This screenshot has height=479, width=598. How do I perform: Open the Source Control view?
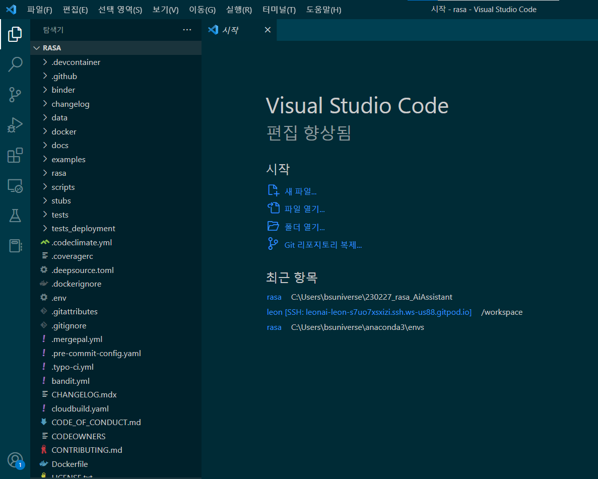(x=15, y=95)
